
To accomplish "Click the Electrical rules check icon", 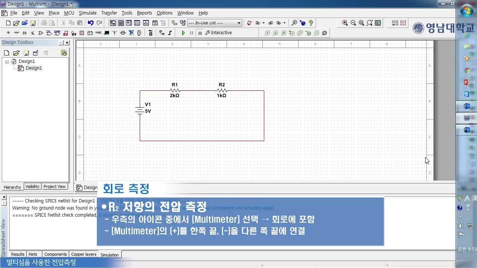I will 249,23.
